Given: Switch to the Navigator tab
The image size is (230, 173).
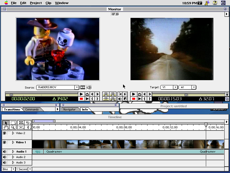Looking at the screenshot, I should (69, 110).
